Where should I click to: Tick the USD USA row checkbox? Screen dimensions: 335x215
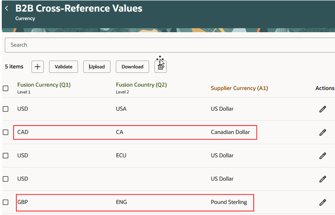click(x=6, y=109)
